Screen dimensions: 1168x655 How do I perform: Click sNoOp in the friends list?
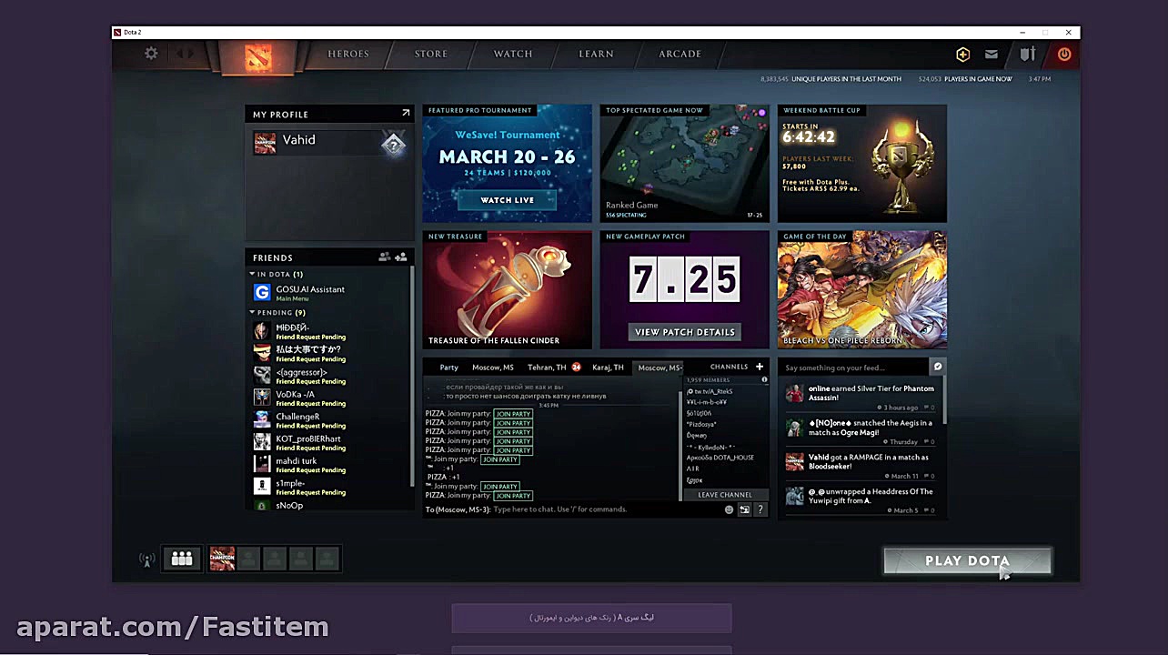tap(331, 505)
